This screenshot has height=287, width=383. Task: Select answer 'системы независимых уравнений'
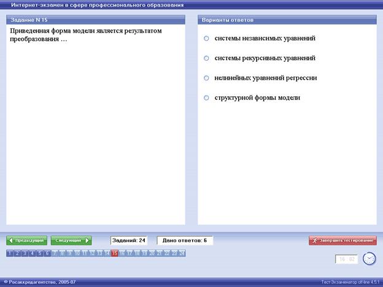click(x=206, y=38)
